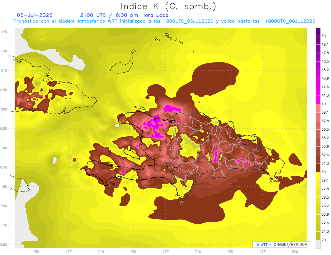Screen dimensions: 331x255
Task: Select the magenta swatch between 40 and 41.3
Action: 318,100
